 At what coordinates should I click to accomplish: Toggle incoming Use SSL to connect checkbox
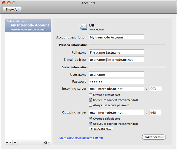90,100
